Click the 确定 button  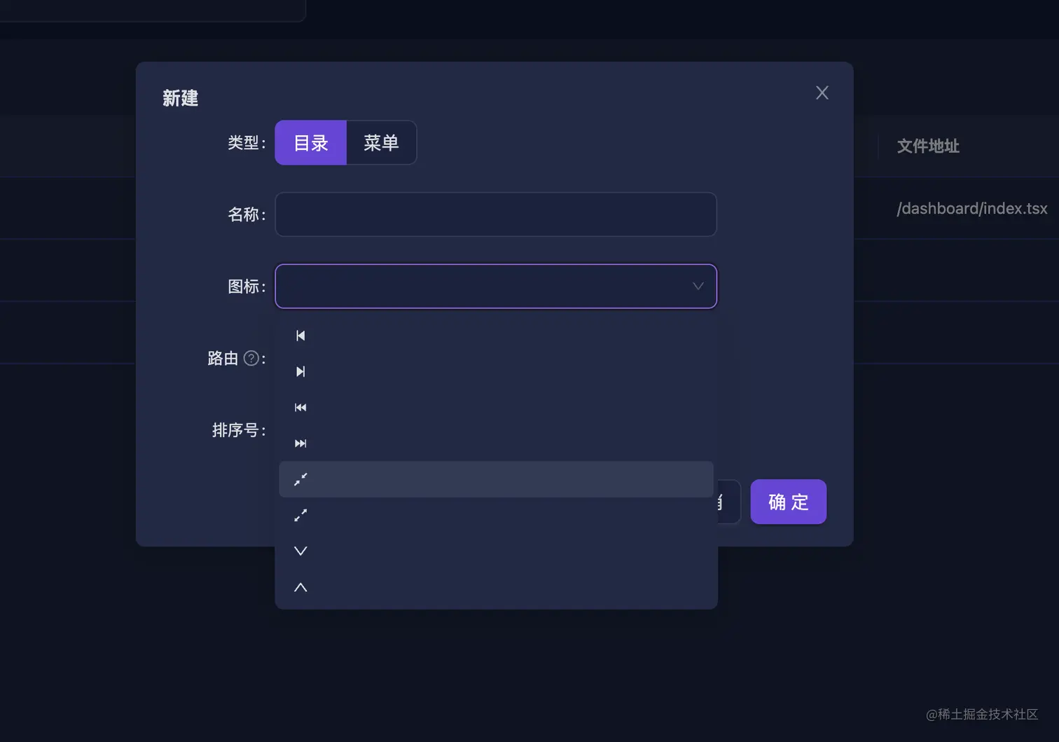pos(789,502)
